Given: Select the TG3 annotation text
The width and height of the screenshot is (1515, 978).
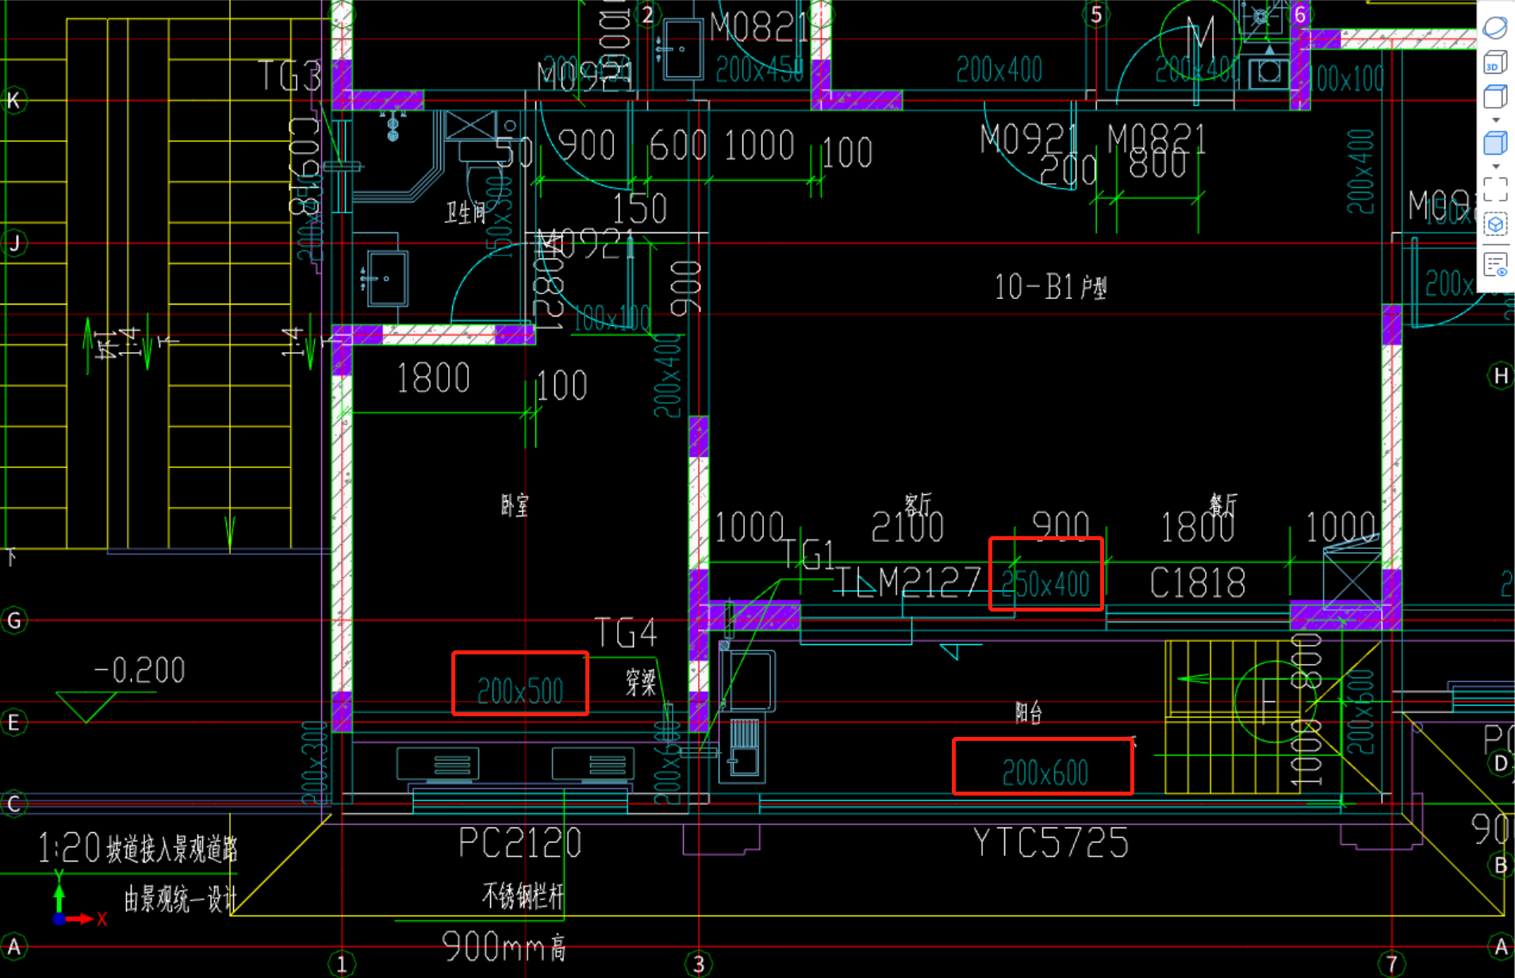Looking at the screenshot, I should [290, 77].
